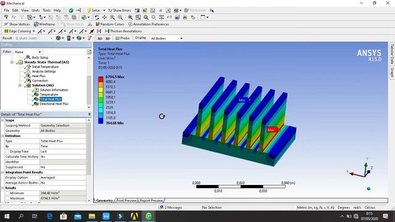Click the black arrow direction icon
The height and width of the screenshot is (222, 395).
92,31
